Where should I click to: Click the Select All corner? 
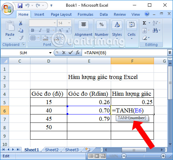[5, 61]
